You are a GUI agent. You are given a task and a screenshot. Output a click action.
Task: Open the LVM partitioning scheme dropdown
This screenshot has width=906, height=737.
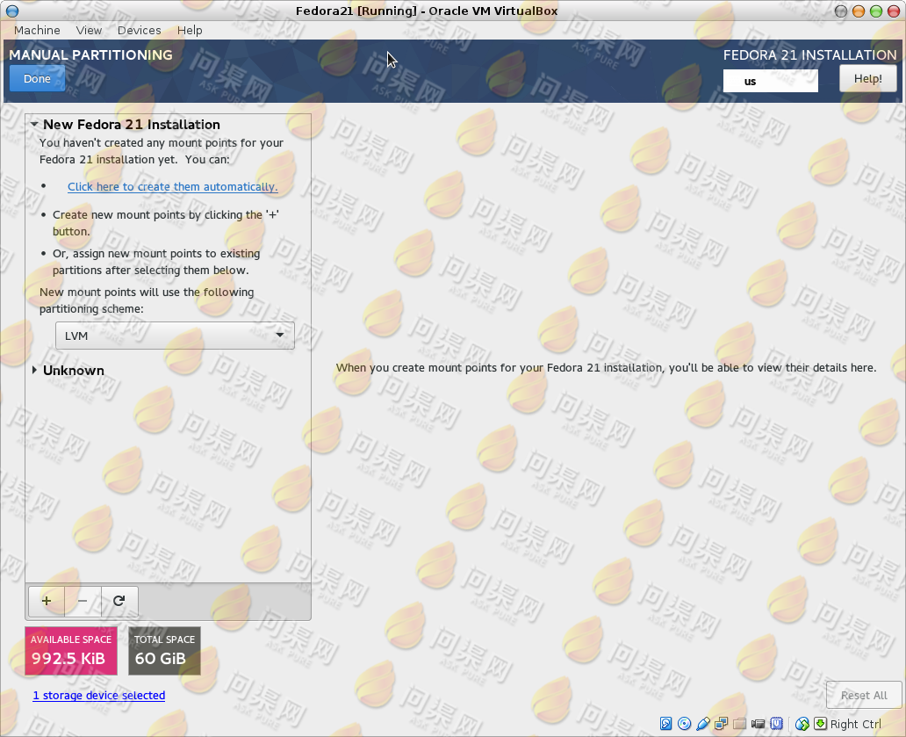tap(175, 336)
